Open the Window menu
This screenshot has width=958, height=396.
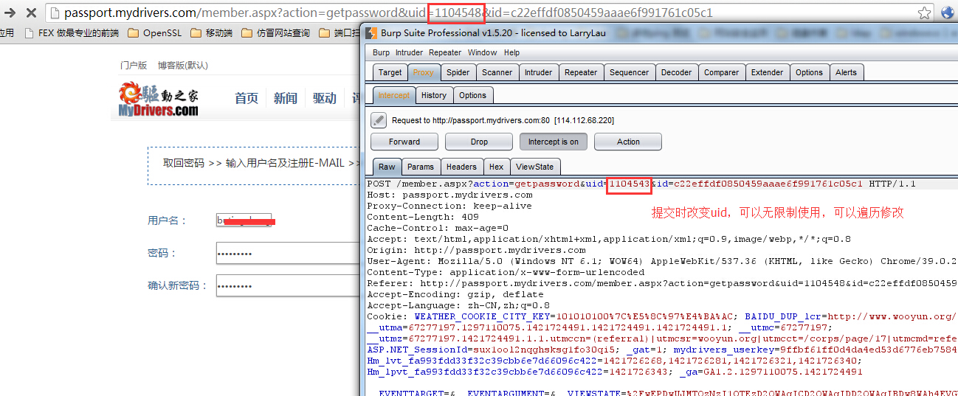pyautogui.click(x=482, y=52)
